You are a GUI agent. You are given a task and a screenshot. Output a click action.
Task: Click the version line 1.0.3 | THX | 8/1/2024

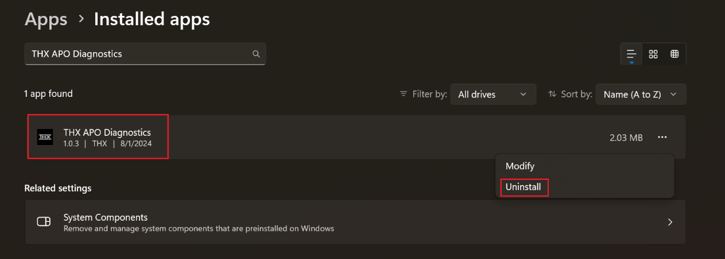click(107, 144)
